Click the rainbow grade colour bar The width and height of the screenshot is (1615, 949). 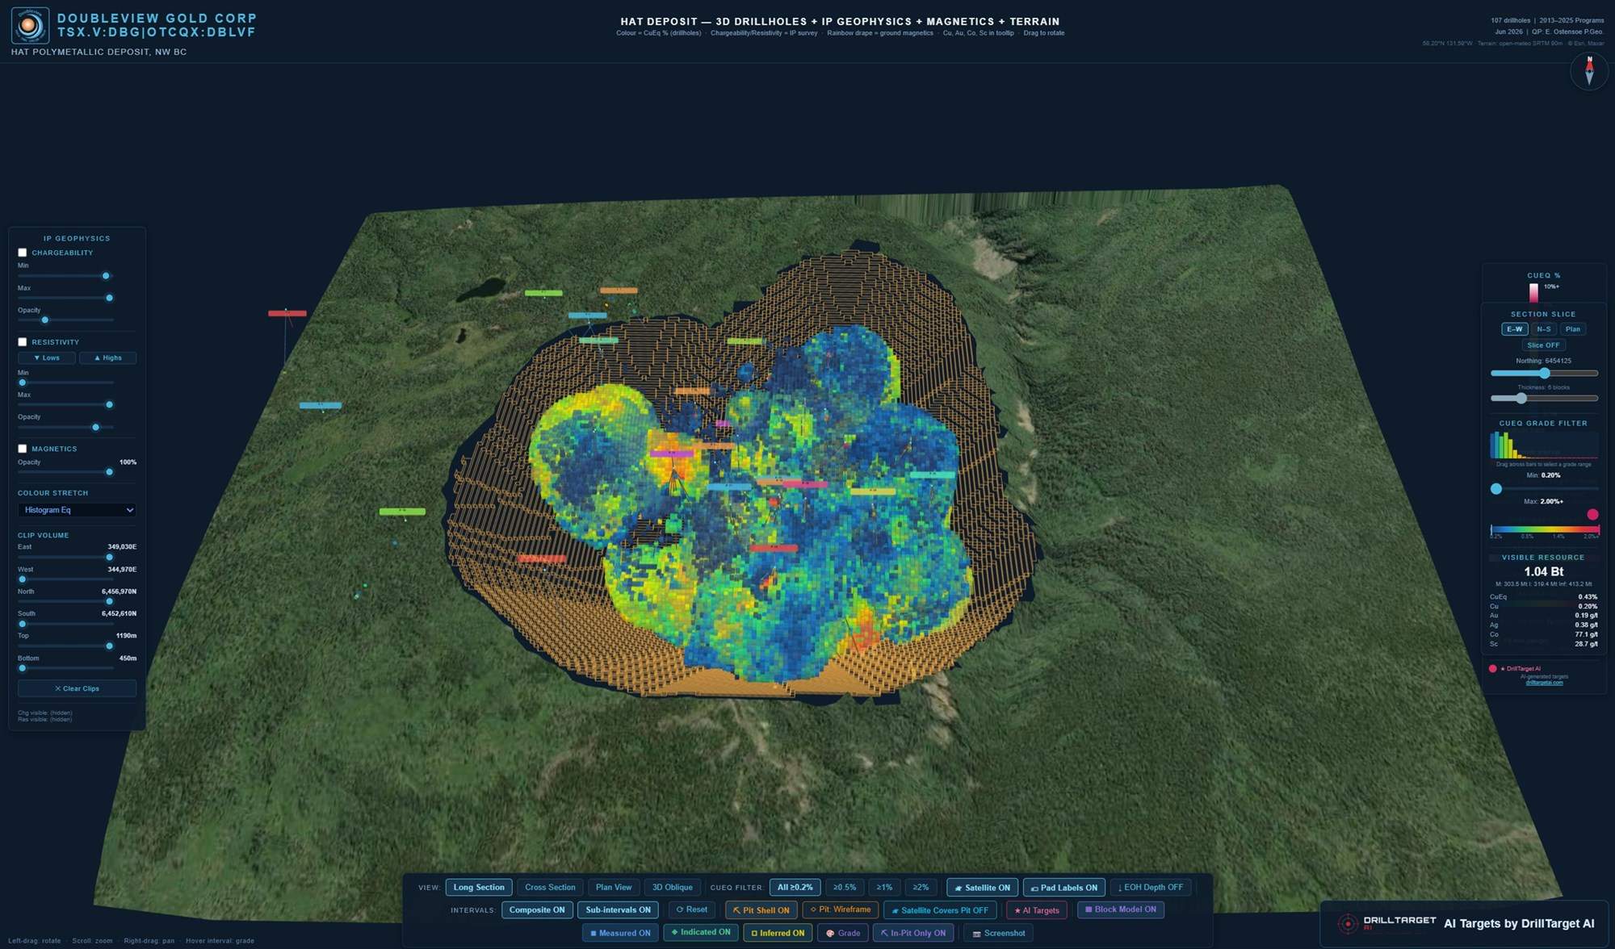(x=1545, y=530)
